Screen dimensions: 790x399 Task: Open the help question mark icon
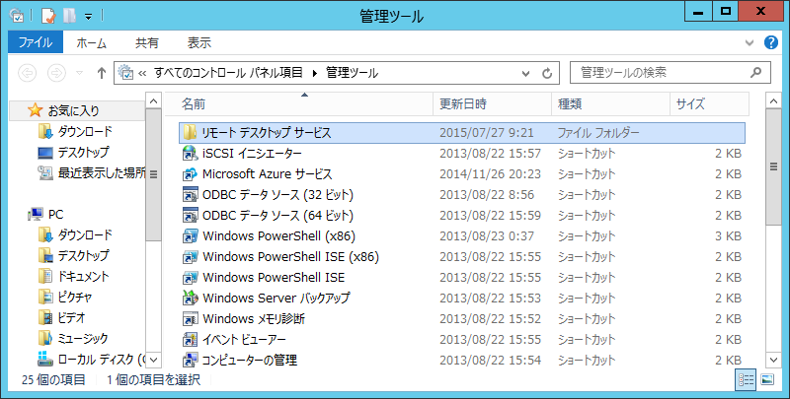[772, 42]
